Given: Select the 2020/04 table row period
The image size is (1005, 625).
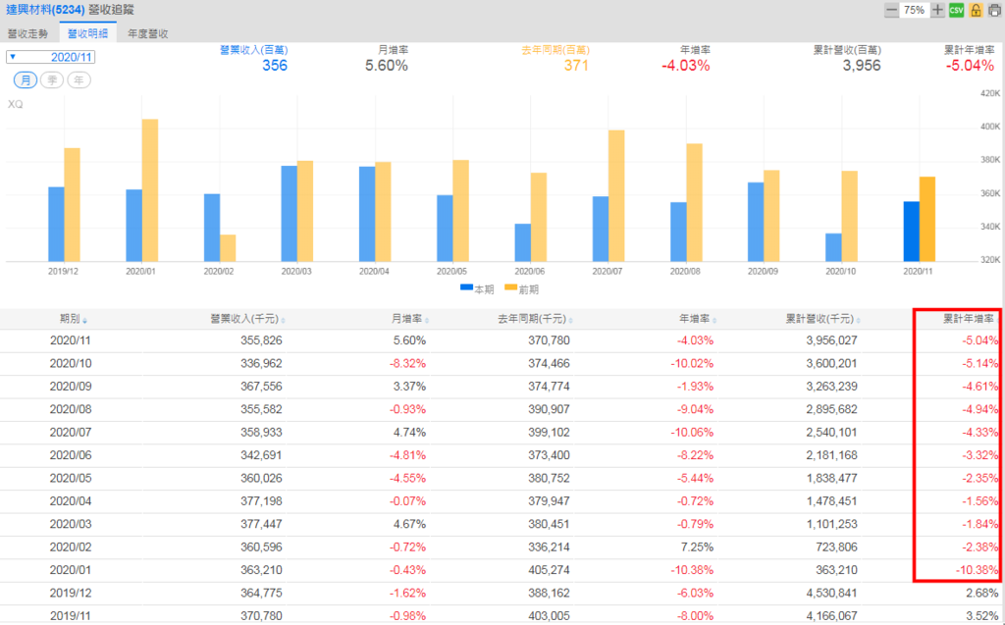Looking at the screenshot, I should (x=71, y=501).
